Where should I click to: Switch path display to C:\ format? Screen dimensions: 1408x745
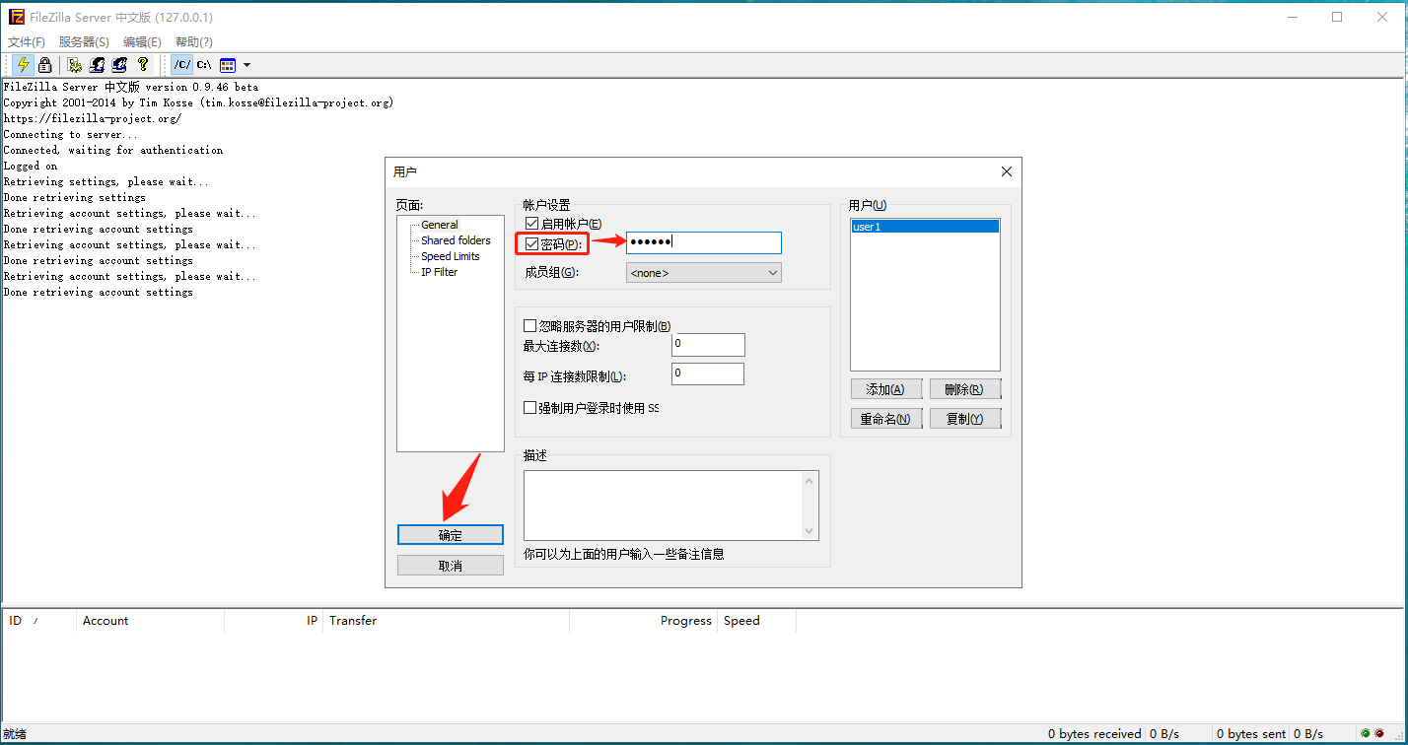click(204, 65)
